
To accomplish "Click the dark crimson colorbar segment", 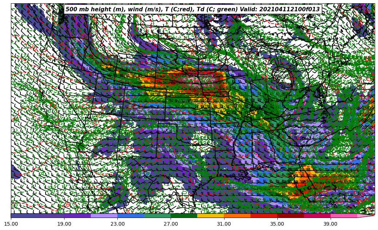I will (290, 215).
